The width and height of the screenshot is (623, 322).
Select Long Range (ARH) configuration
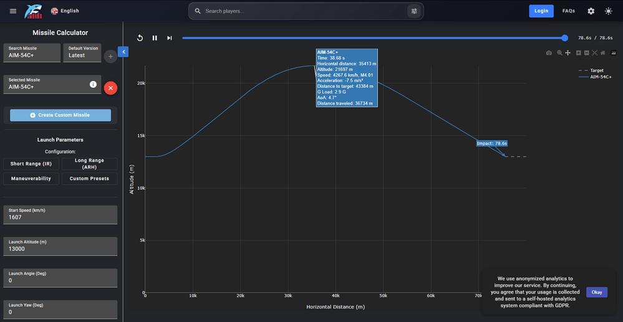89,164
